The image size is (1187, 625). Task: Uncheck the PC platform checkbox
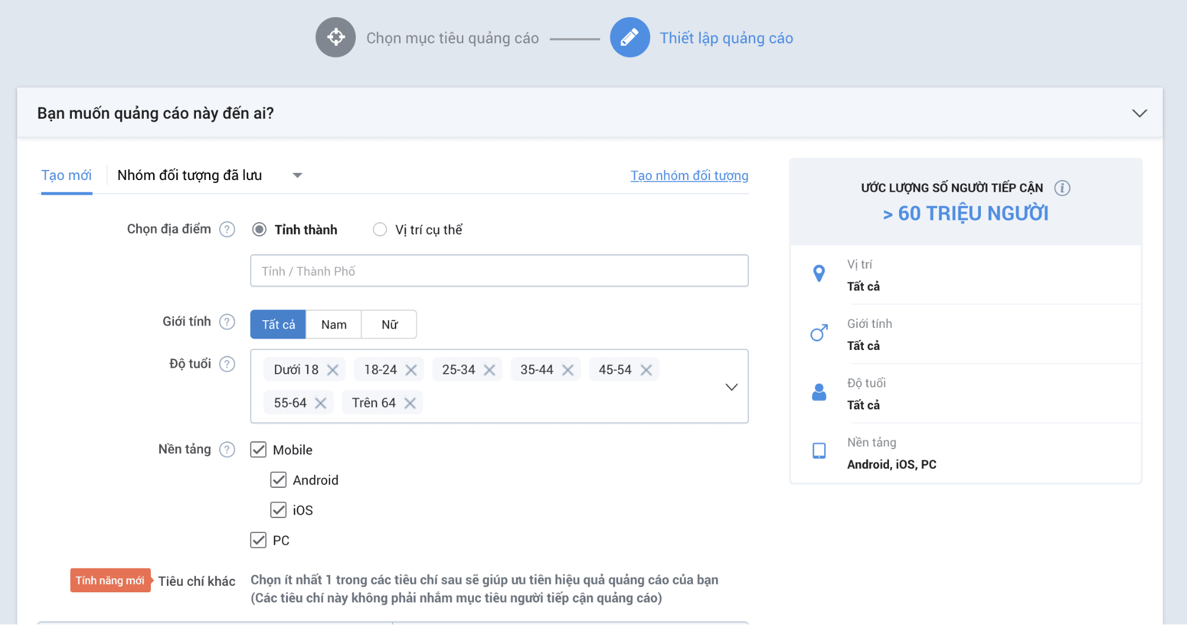point(258,540)
